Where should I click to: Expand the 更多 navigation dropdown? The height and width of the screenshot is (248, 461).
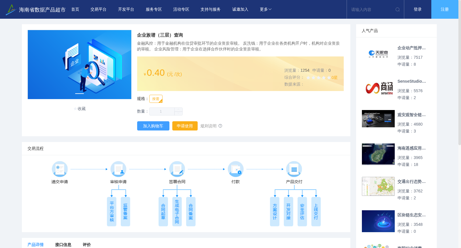266,10
